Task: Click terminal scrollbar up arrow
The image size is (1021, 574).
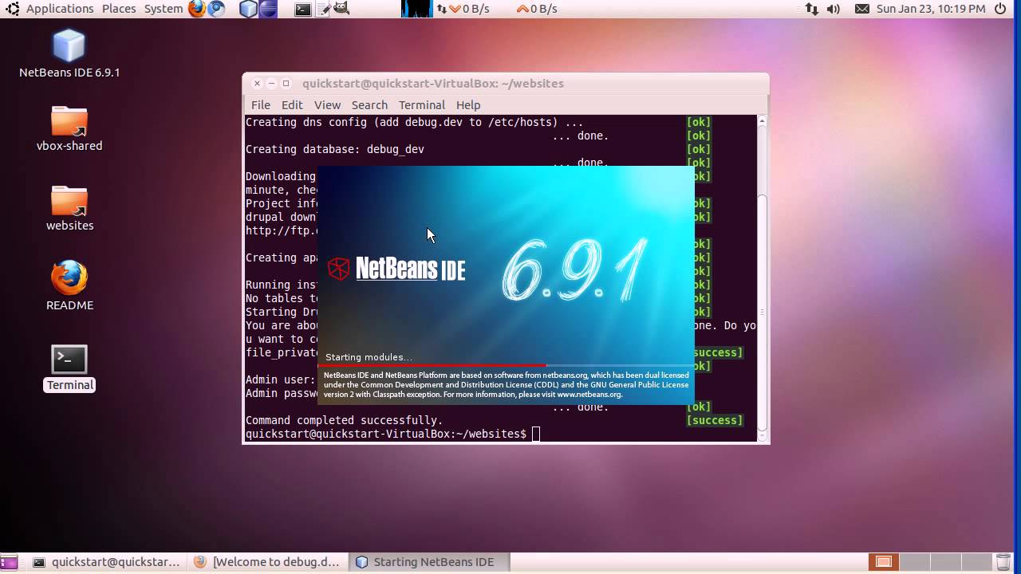Action: (762, 121)
